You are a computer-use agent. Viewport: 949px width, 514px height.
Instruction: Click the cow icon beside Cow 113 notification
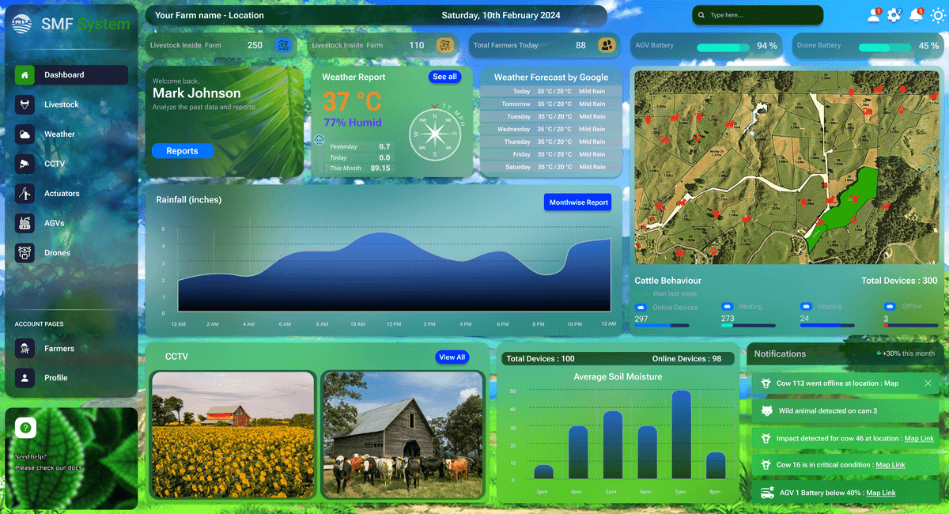click(766, 383)
